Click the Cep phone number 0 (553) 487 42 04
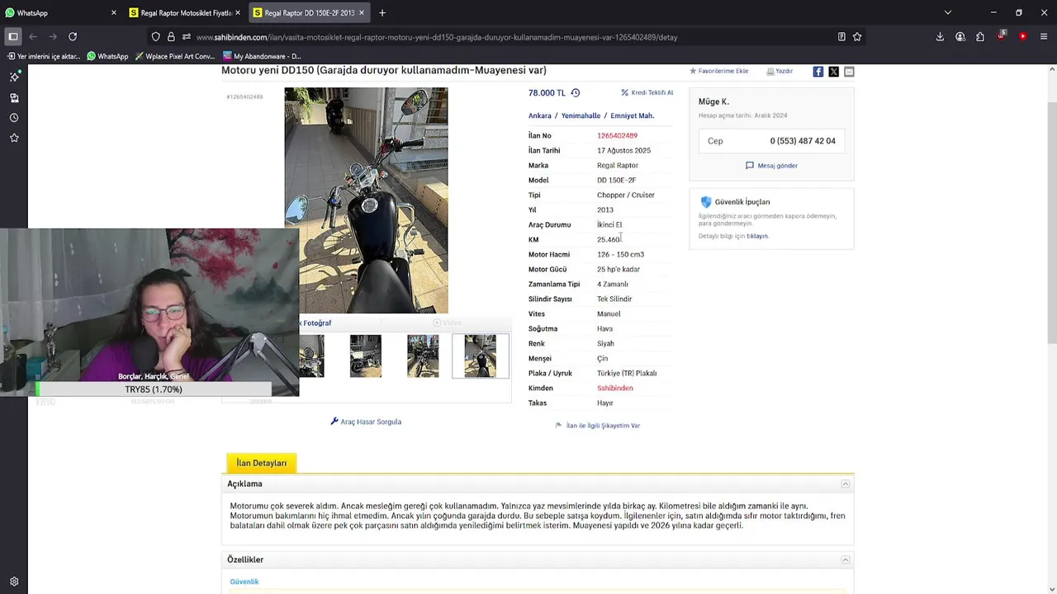Viewport: 1057px width, 594px height. pos(803,141)
